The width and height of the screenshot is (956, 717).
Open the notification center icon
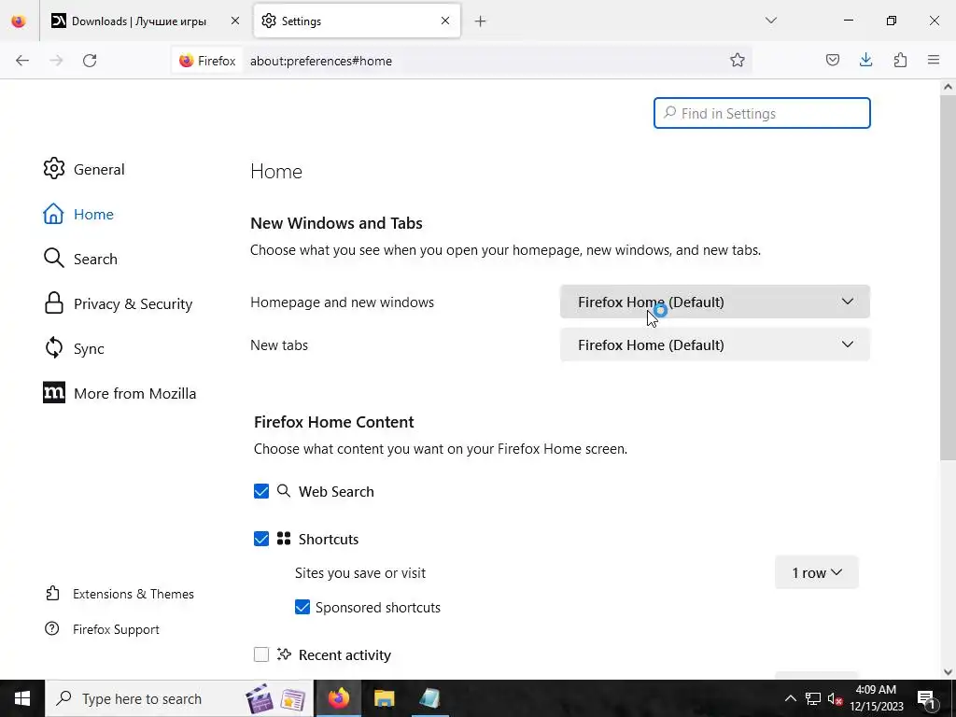pos(926,698)
